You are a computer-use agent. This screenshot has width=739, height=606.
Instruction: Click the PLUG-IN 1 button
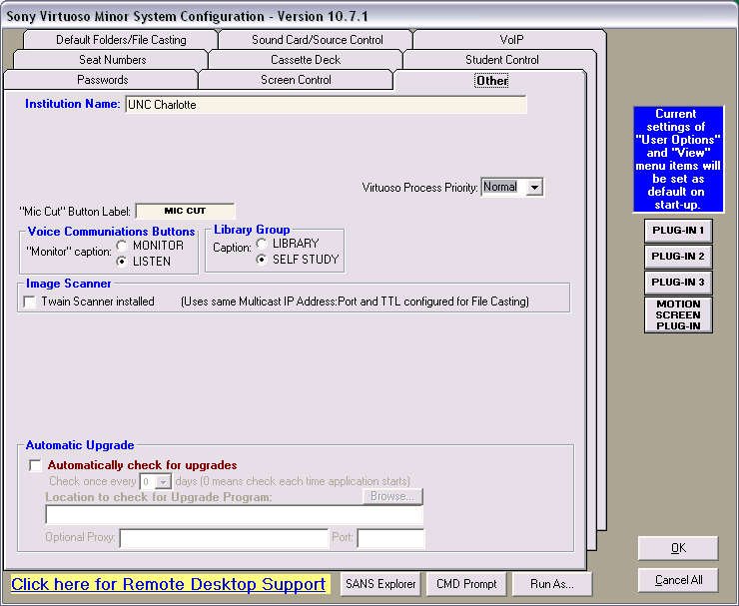[x=678, y=231]
